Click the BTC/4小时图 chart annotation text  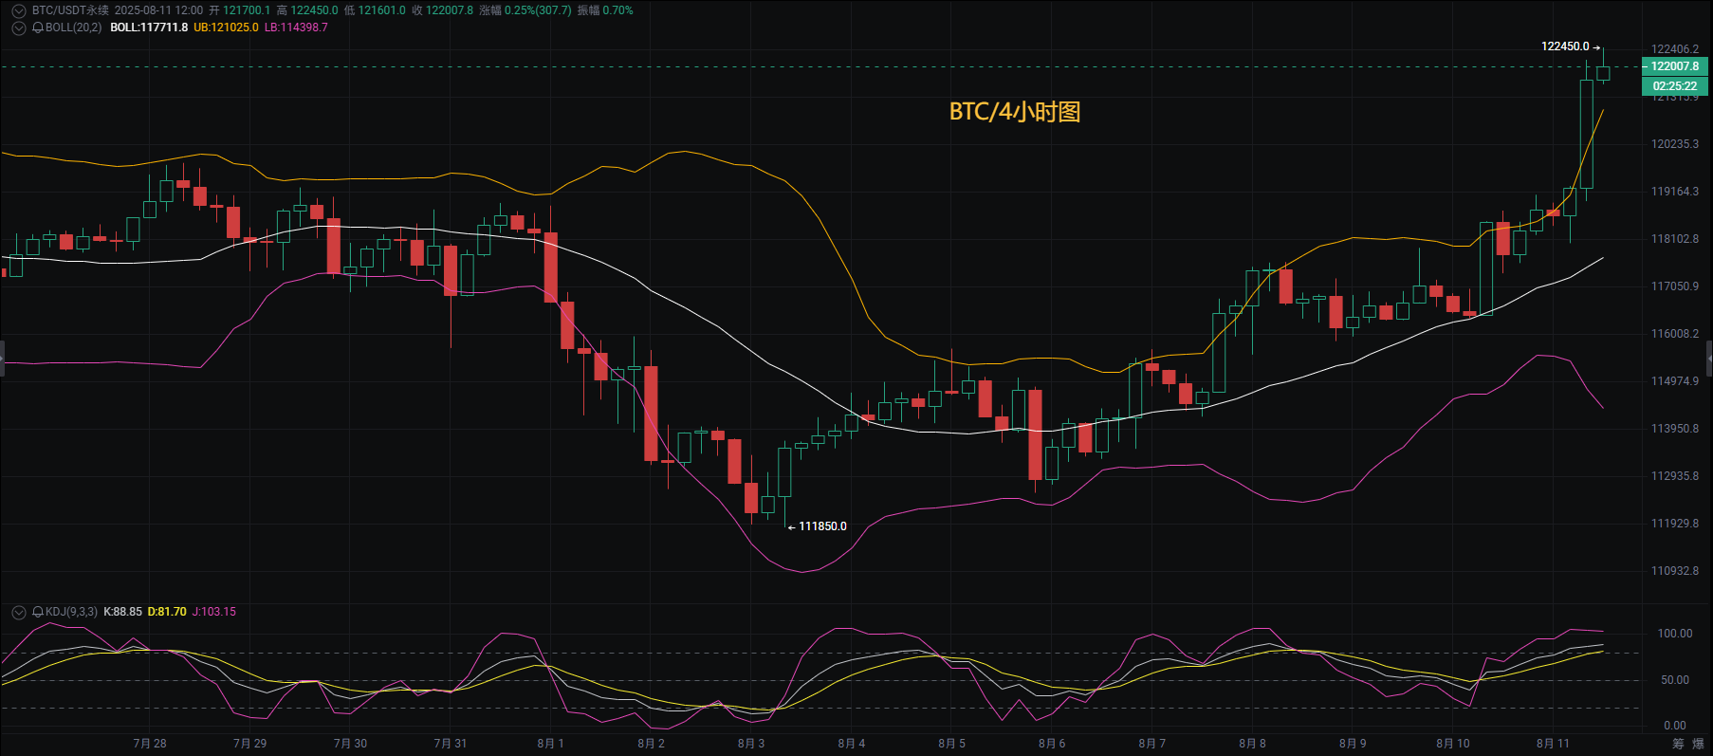(1015, 112)
